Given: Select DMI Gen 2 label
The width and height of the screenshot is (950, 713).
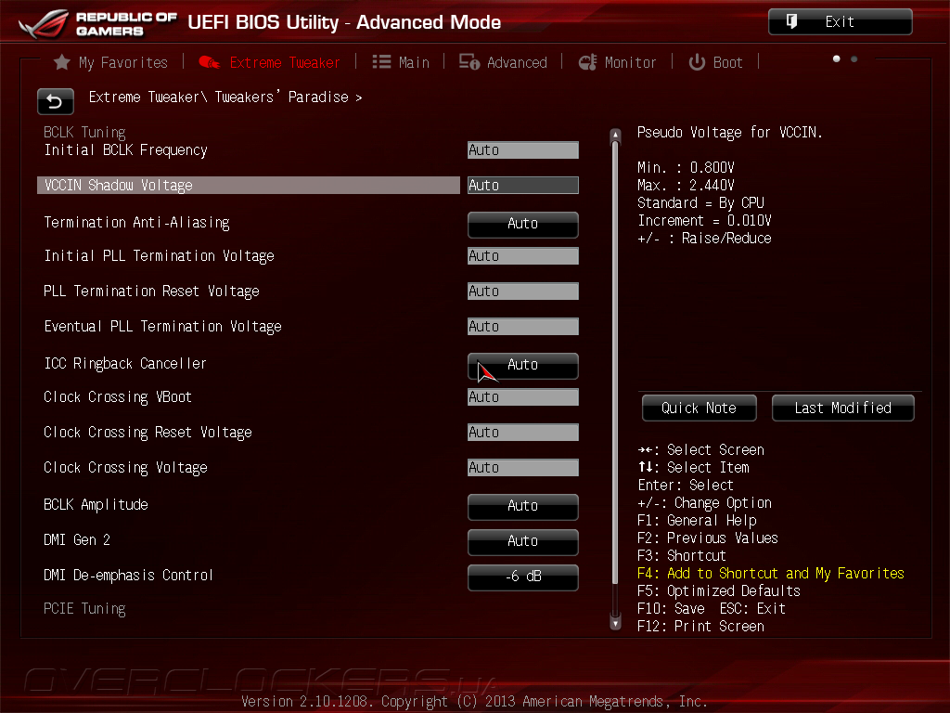Looking at the screenshot, I should (x=77, y=540).
